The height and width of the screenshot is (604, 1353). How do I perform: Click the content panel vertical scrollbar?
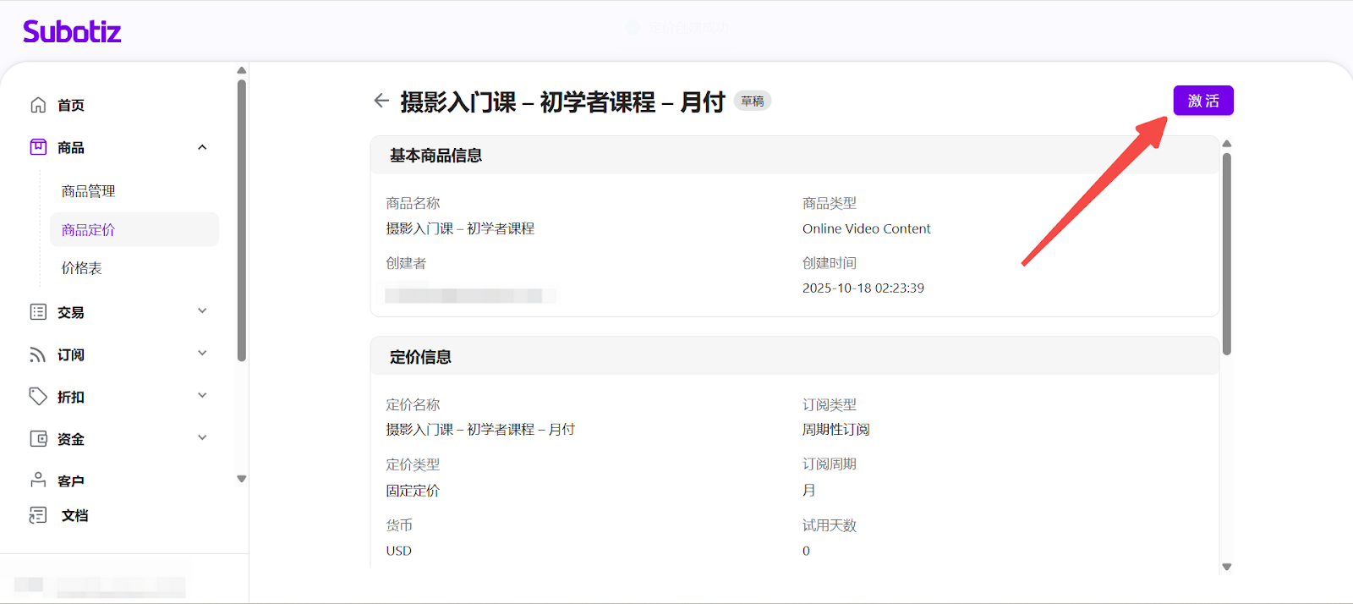coord(1226,254)
